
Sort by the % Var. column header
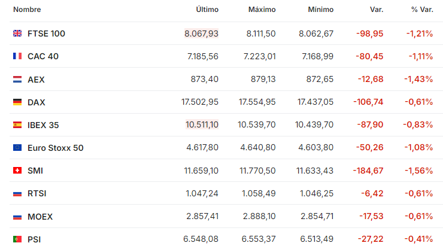[x=422, y=10]
